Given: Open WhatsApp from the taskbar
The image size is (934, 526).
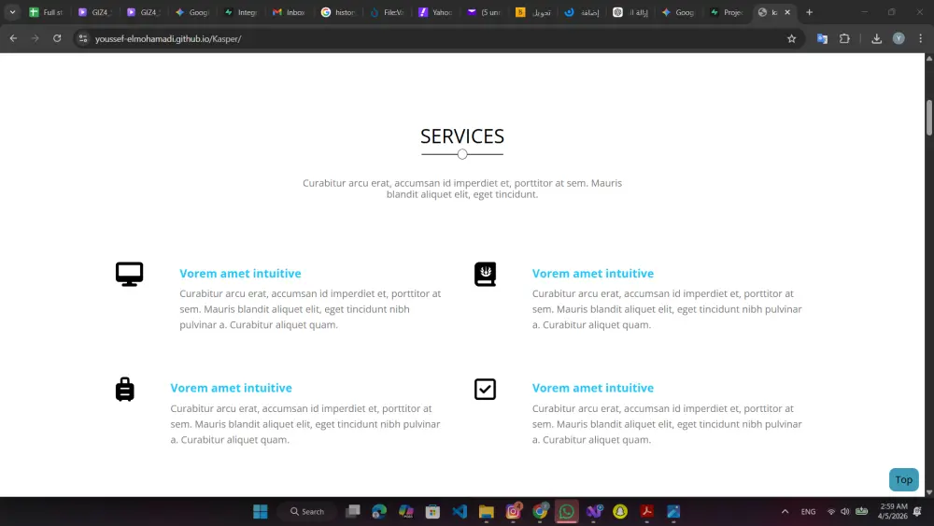Looking at the screenshot, I should point(567,512).
